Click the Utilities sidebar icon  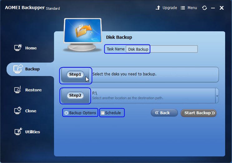18,131
